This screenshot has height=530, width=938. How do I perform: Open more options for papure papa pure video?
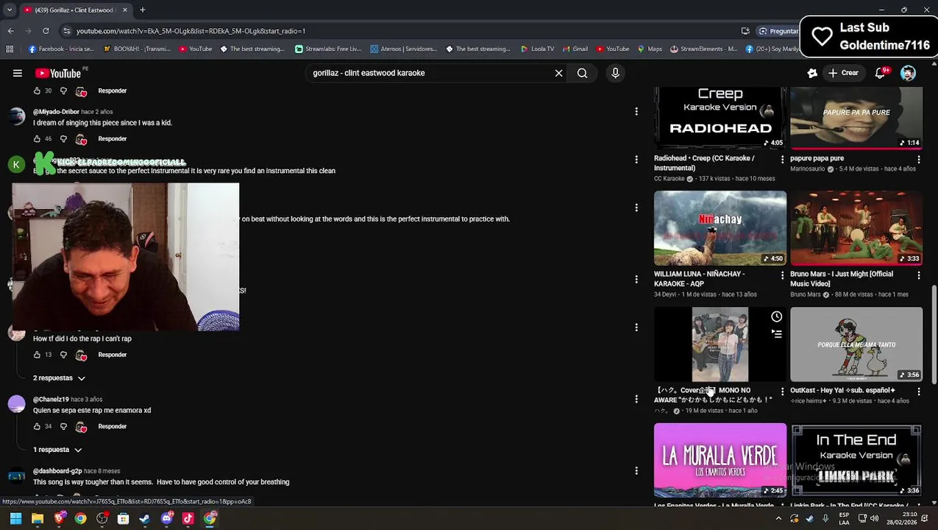919,158
